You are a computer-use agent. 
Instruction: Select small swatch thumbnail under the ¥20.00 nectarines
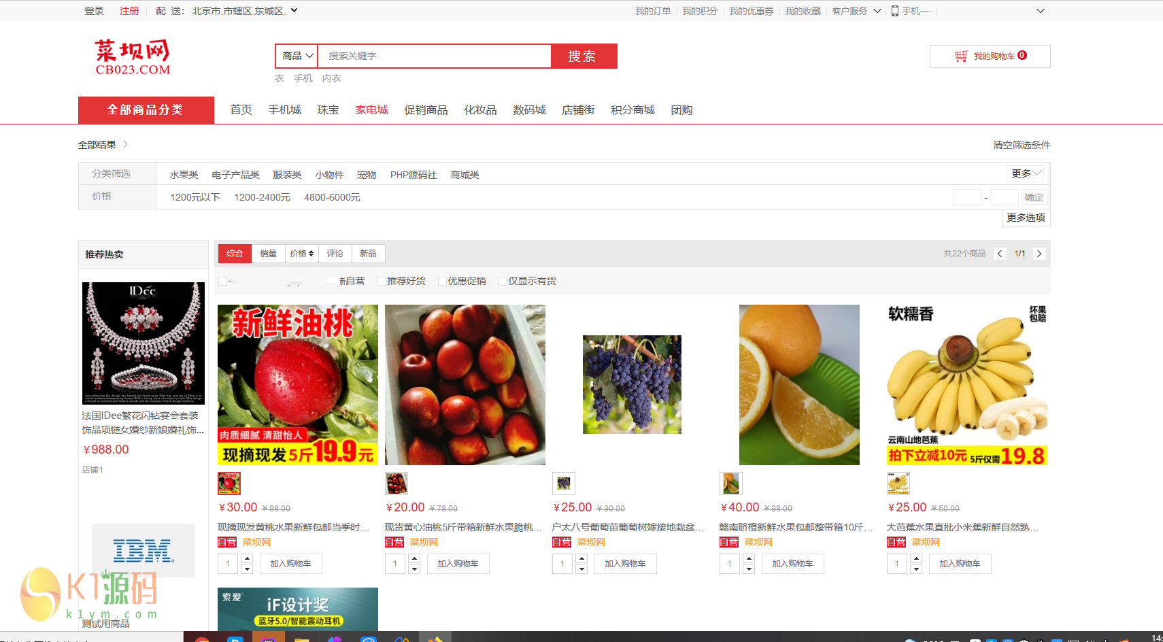397,484
